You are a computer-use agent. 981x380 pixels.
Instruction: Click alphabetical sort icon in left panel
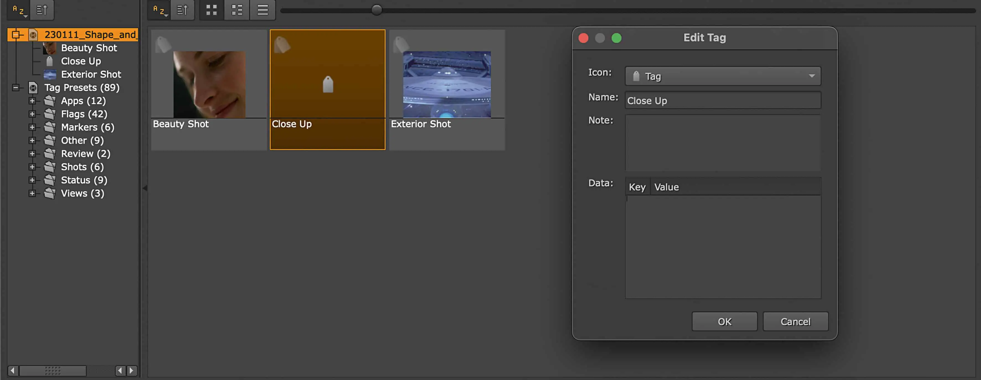tap(19, 10)
